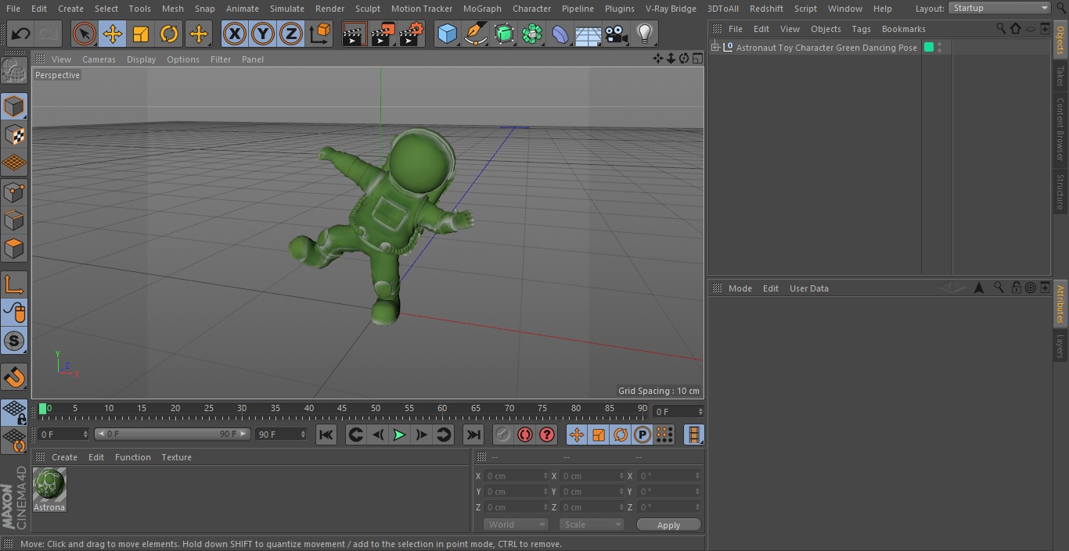Open the World coordinate dropdown
The height and width of the screenshot is (551, 1069).
point(516,525)
